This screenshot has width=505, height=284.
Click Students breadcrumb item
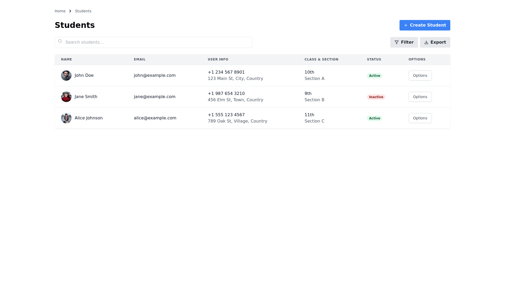point(83,11)
